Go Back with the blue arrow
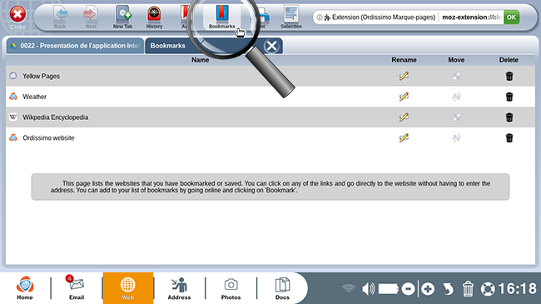The width and height of the screenshot is (541, 304). pos(60,17)
